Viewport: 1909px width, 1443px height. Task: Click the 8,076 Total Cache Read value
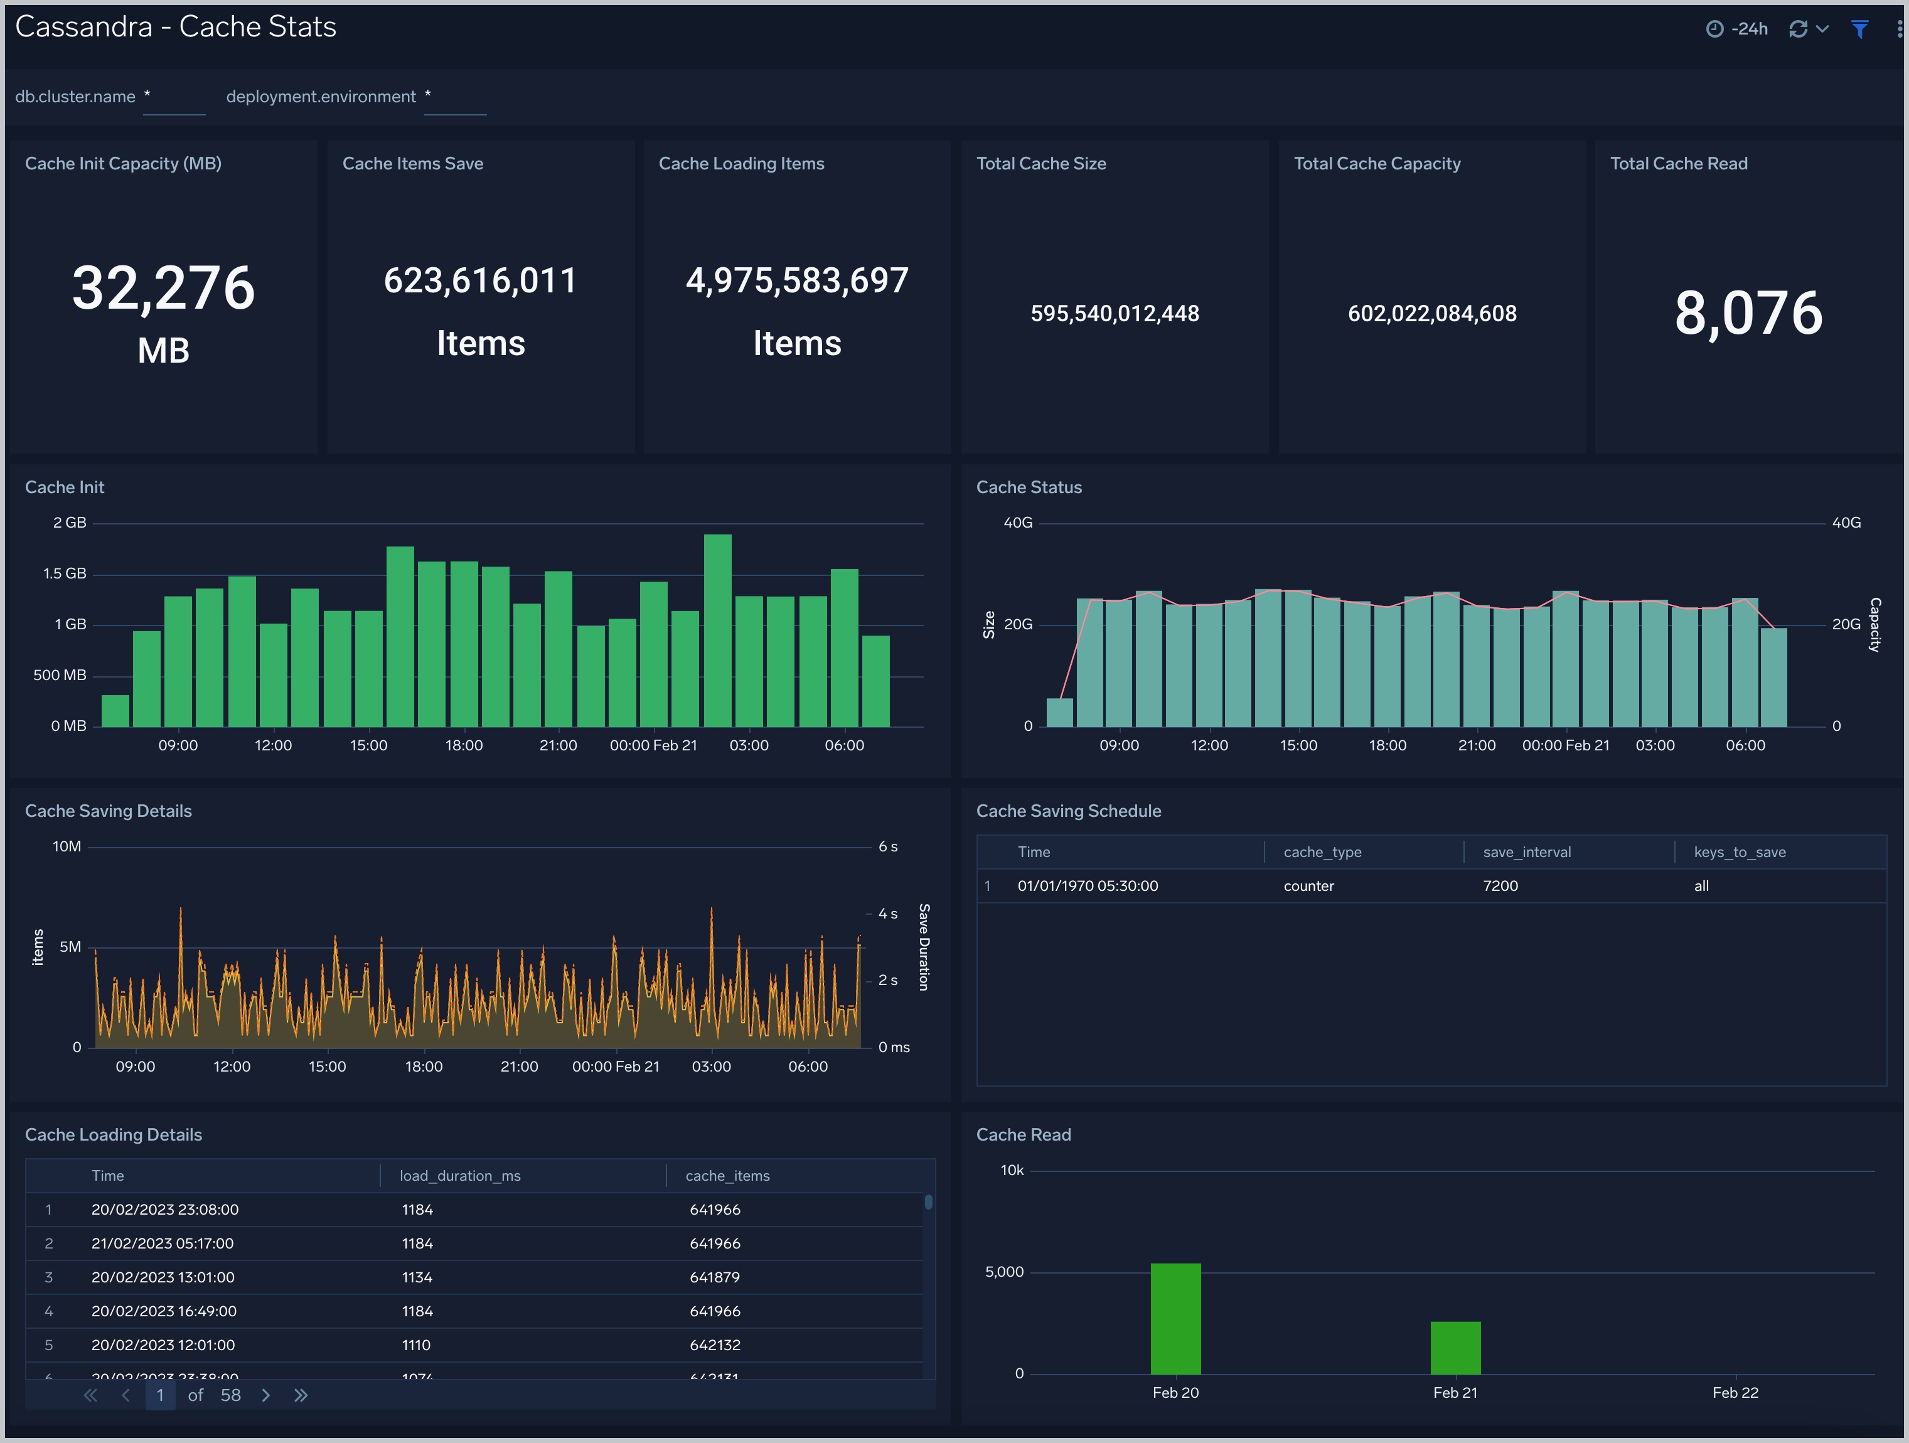[1748, 313]
